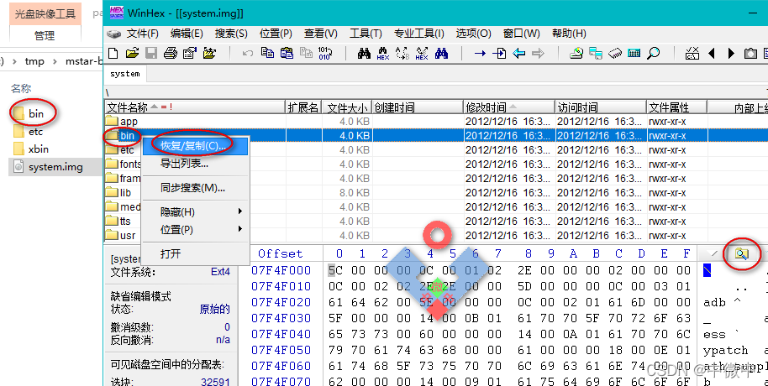Screen dimensions: 768x386
Task: Open the Calculator toolbar icon
Action: 634,53
